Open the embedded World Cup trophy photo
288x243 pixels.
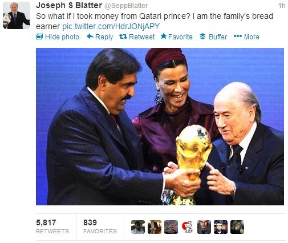[160, 127]
